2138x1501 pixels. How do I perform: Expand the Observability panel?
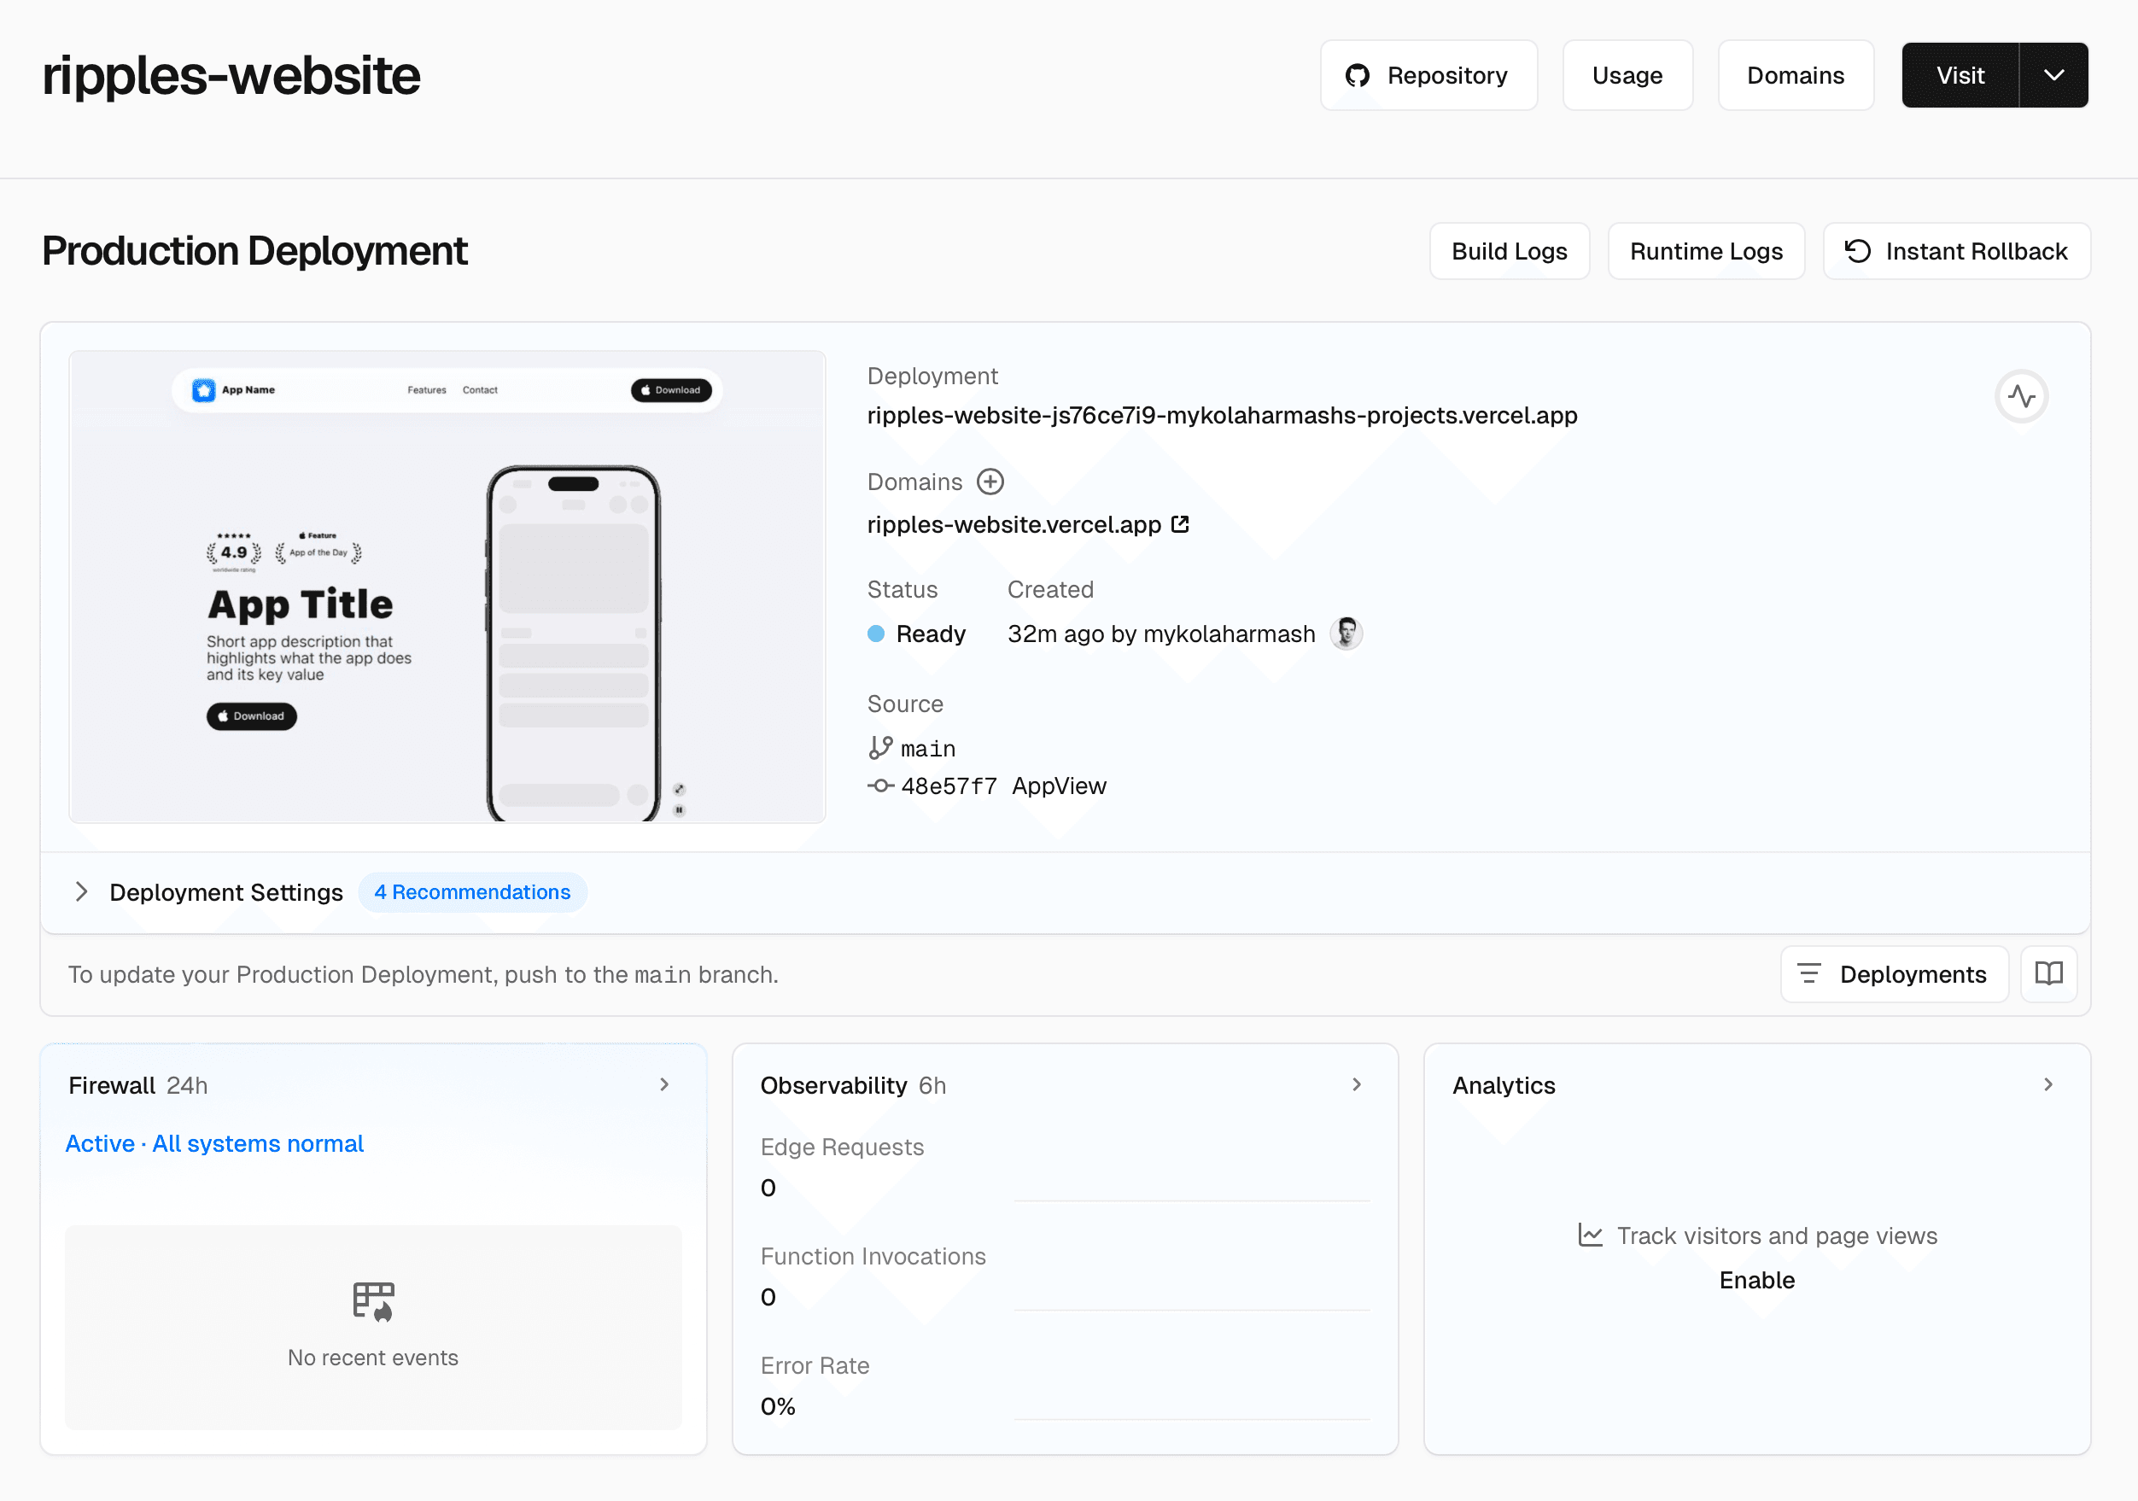(1356, 1085)
